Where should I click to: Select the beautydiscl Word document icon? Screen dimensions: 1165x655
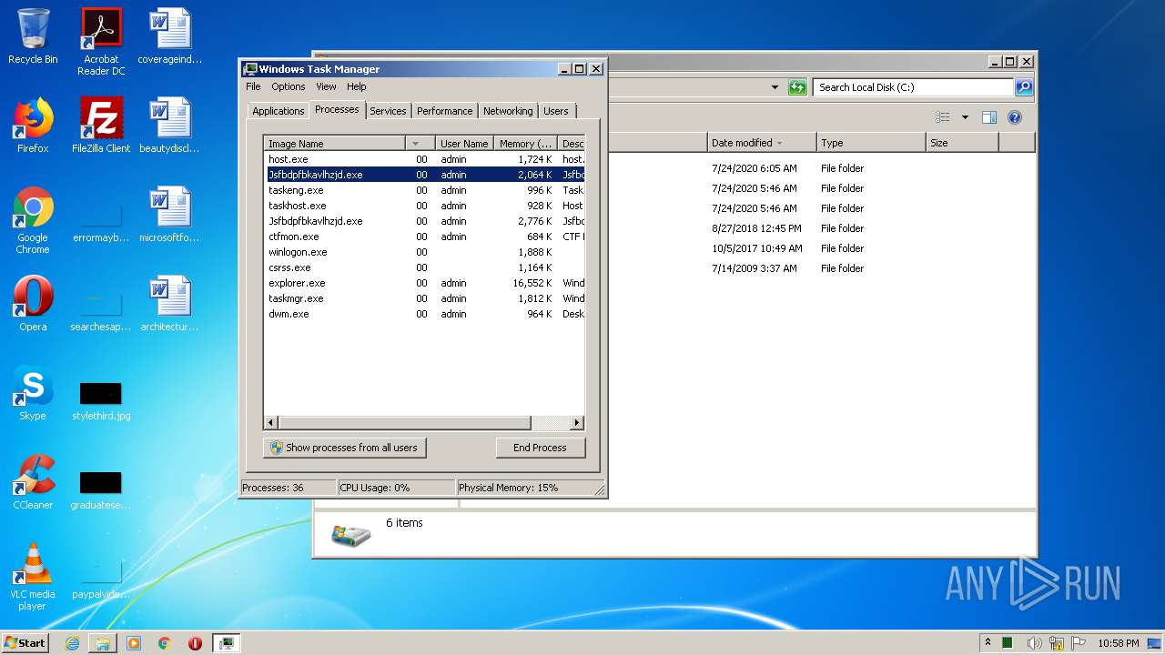point(169,126)
